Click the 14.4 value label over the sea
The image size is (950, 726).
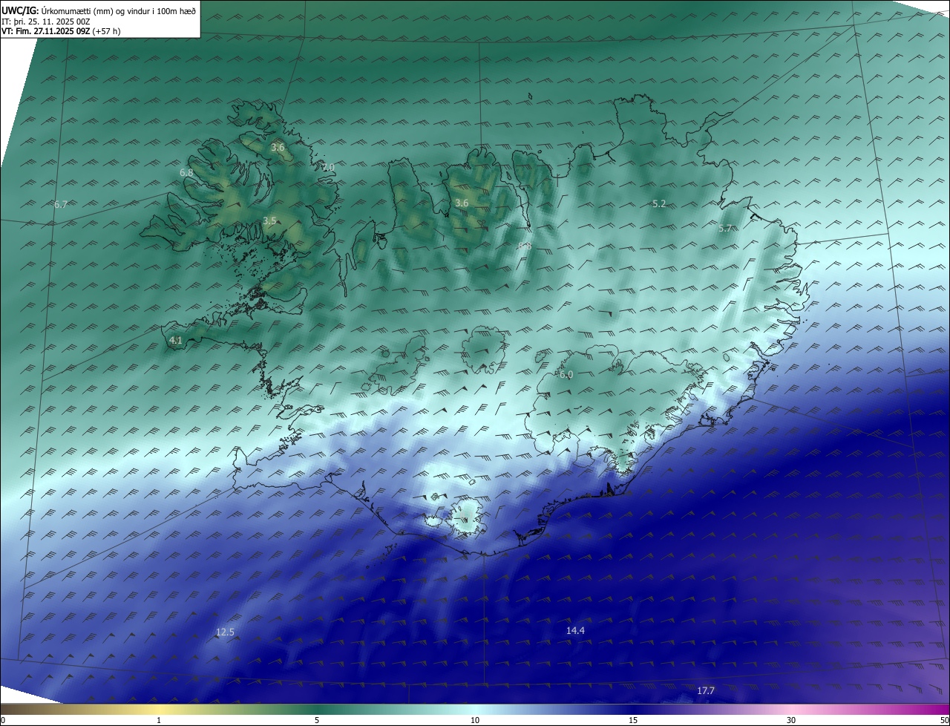tap(575, 630)
